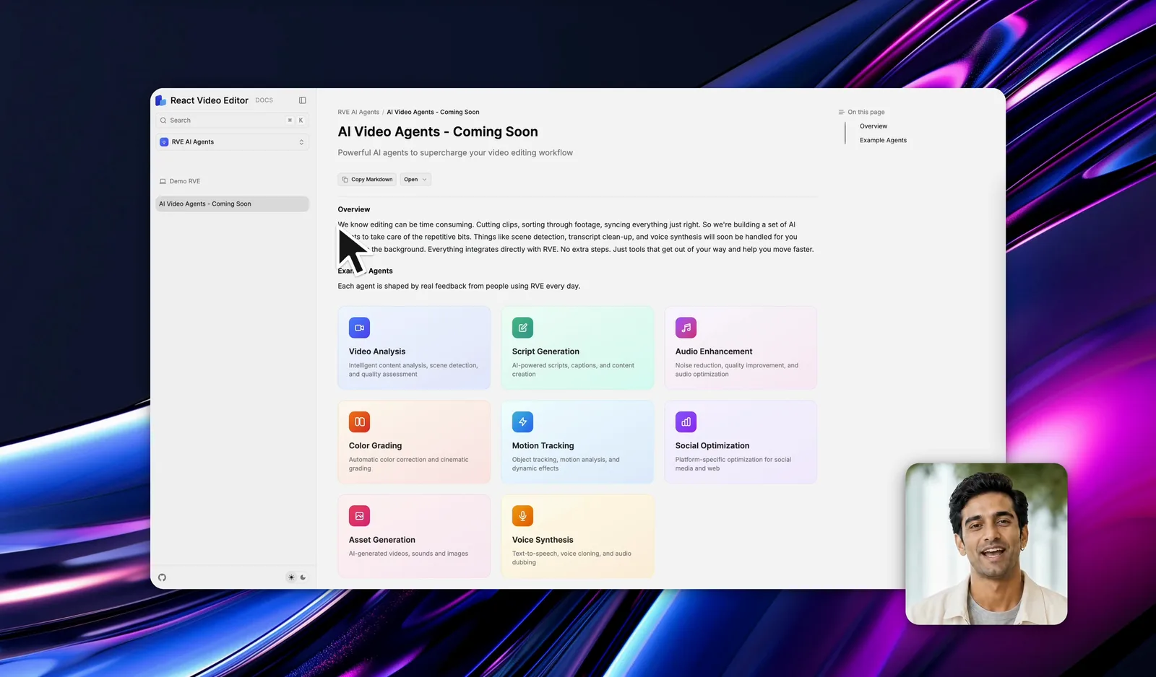Open the RVE AI Agents section switcher

pos(233,142)
